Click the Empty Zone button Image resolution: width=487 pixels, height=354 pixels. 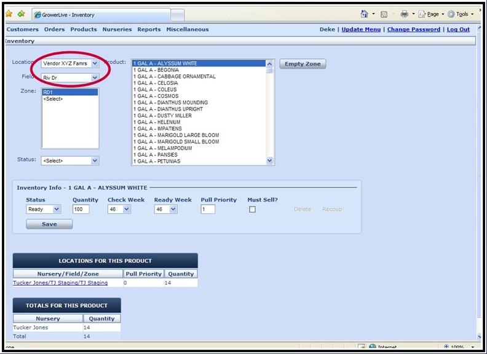tap(303, 64)
